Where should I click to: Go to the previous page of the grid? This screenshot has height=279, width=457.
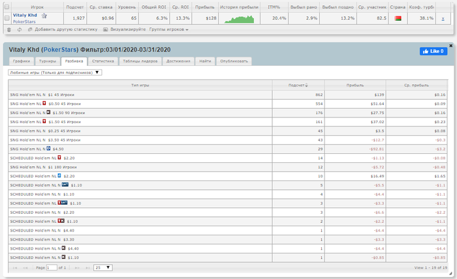[25, 268]
